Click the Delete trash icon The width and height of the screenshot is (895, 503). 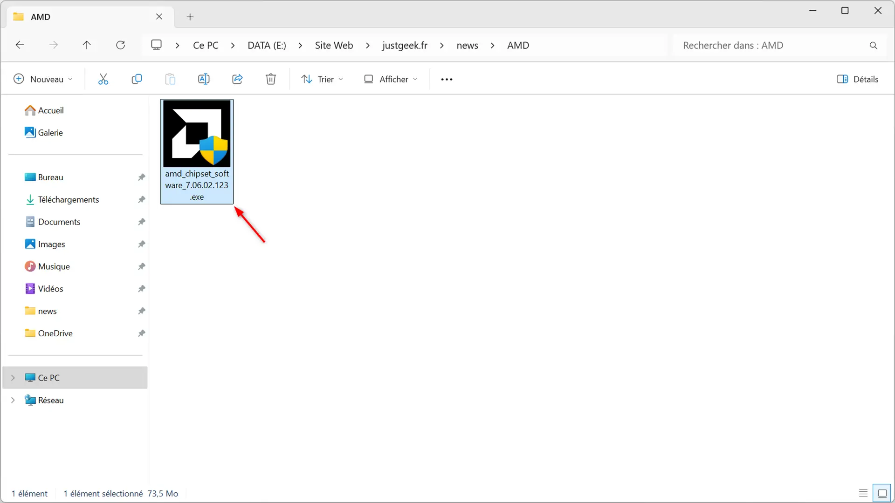[271, 79]
